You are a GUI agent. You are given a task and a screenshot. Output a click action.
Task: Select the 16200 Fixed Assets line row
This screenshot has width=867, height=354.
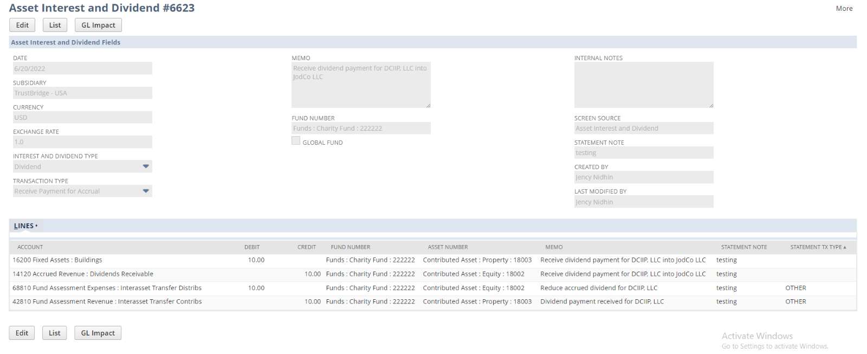[x=57, y=260]
